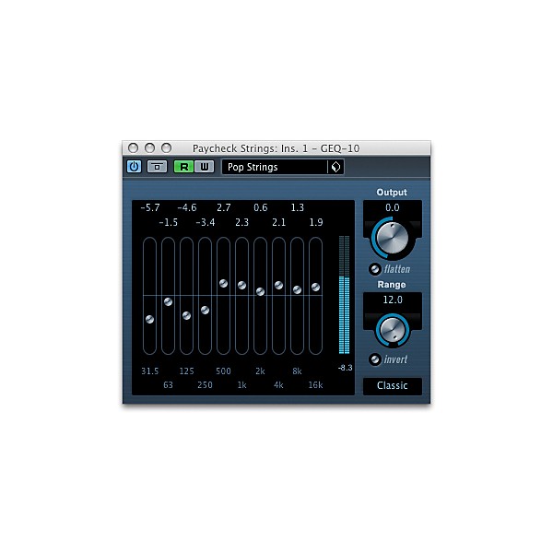Click the -3.4 gain value

click(x=206, y=222)
